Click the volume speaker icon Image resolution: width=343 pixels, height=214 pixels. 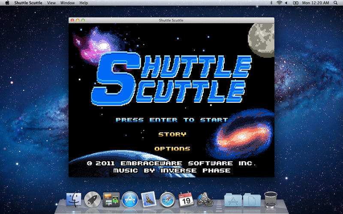[x=286, y=3]
